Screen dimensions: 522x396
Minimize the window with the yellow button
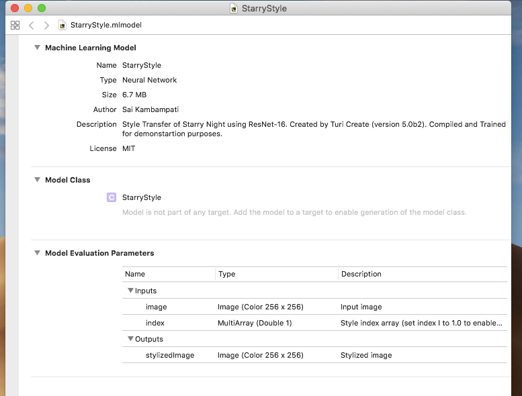(x=28, y=9)
